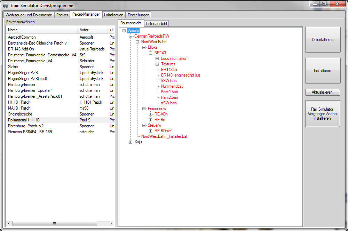This screenshot has height=231, width=348.
Task: Expand the Textures folder
Action: click(x=157, y=64)
